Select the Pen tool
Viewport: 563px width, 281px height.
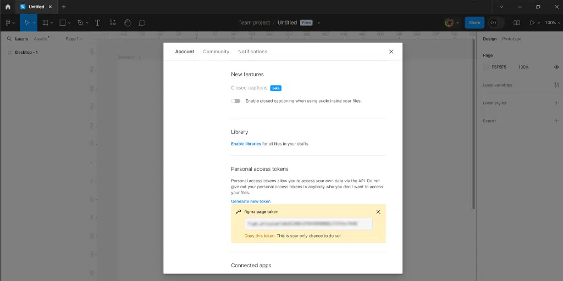[x=80, y=23]
